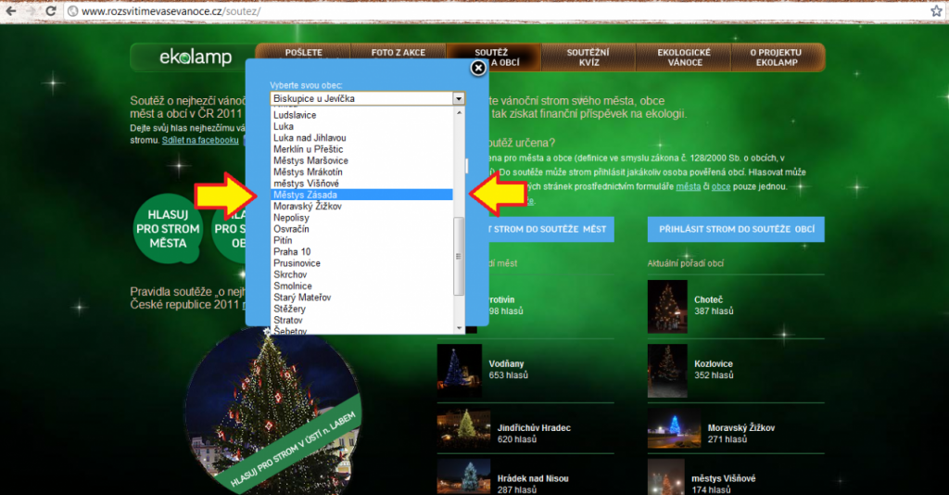Open the Choteč tree thumbnail
Viewport: 949px width, 495px height.
(x=668, y=304)
